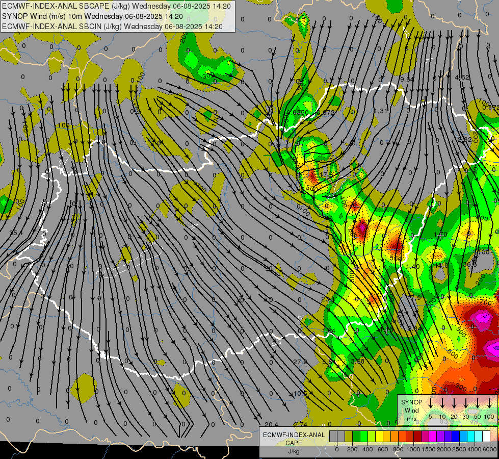
Task: Select the yellow CAPE legend swatch
Action: coord(379,436)
